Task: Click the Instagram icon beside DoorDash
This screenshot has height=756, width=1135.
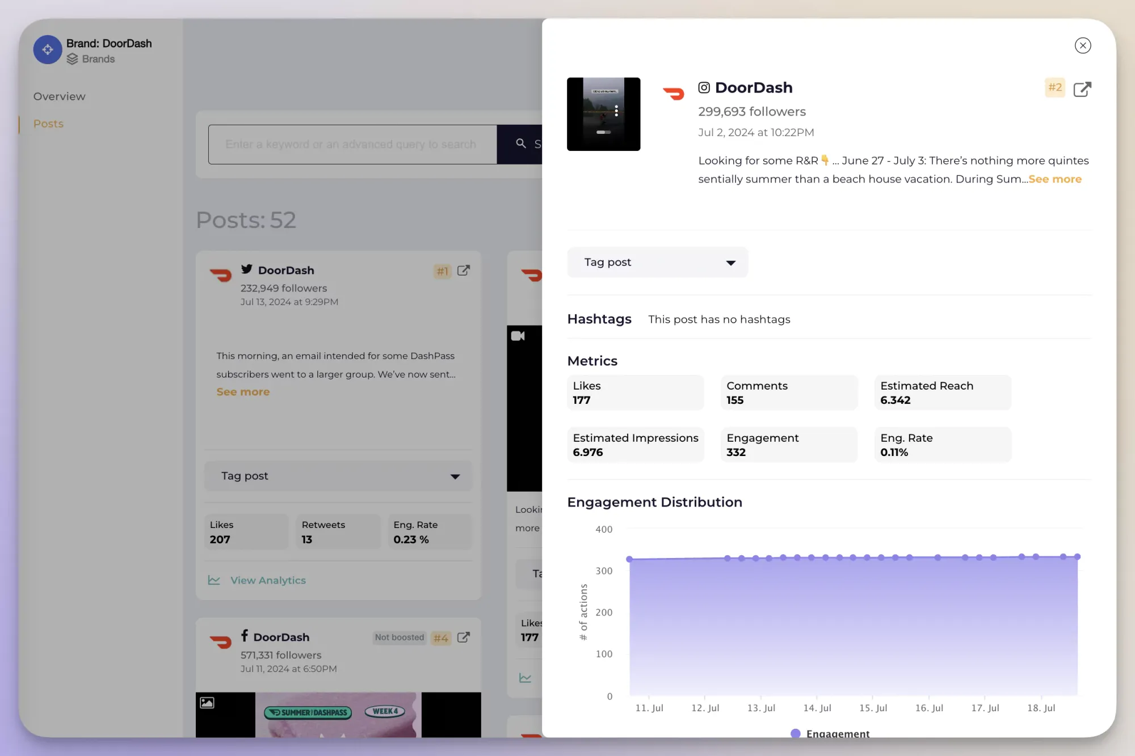Action: [x=704, y=87]
